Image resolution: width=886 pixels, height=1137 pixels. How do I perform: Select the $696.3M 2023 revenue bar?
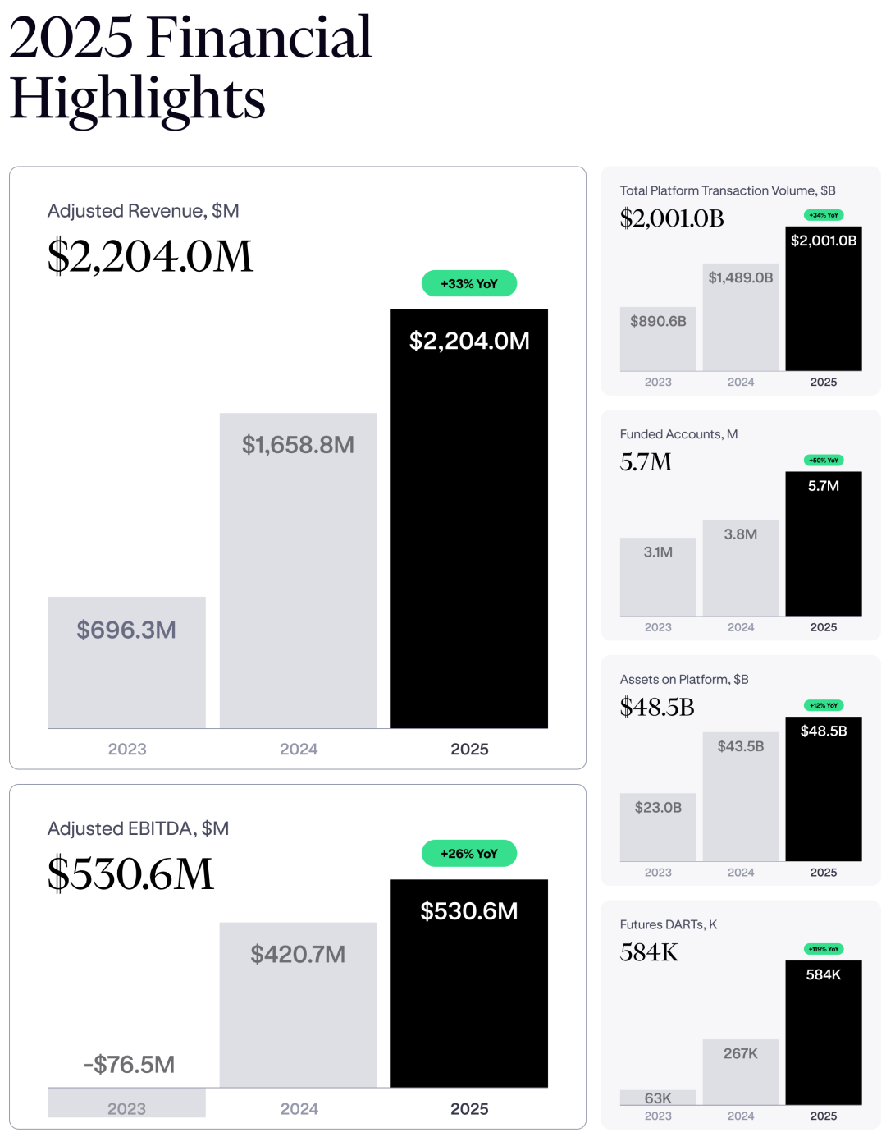point(126,662)
